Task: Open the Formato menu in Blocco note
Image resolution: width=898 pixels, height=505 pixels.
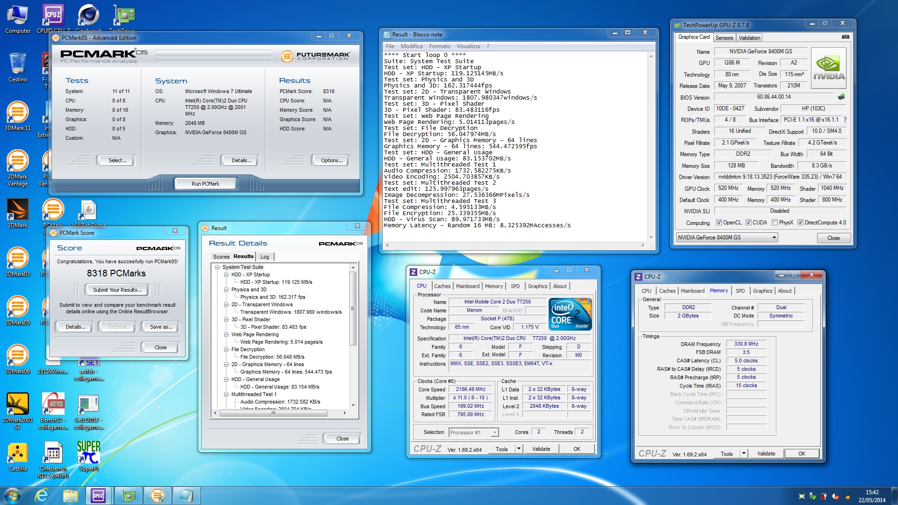Action: pyautogui.click(x=439, y=46)
